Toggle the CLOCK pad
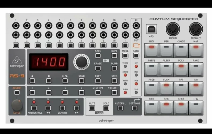The image size is (212, 134). click(x=181, y=51)
